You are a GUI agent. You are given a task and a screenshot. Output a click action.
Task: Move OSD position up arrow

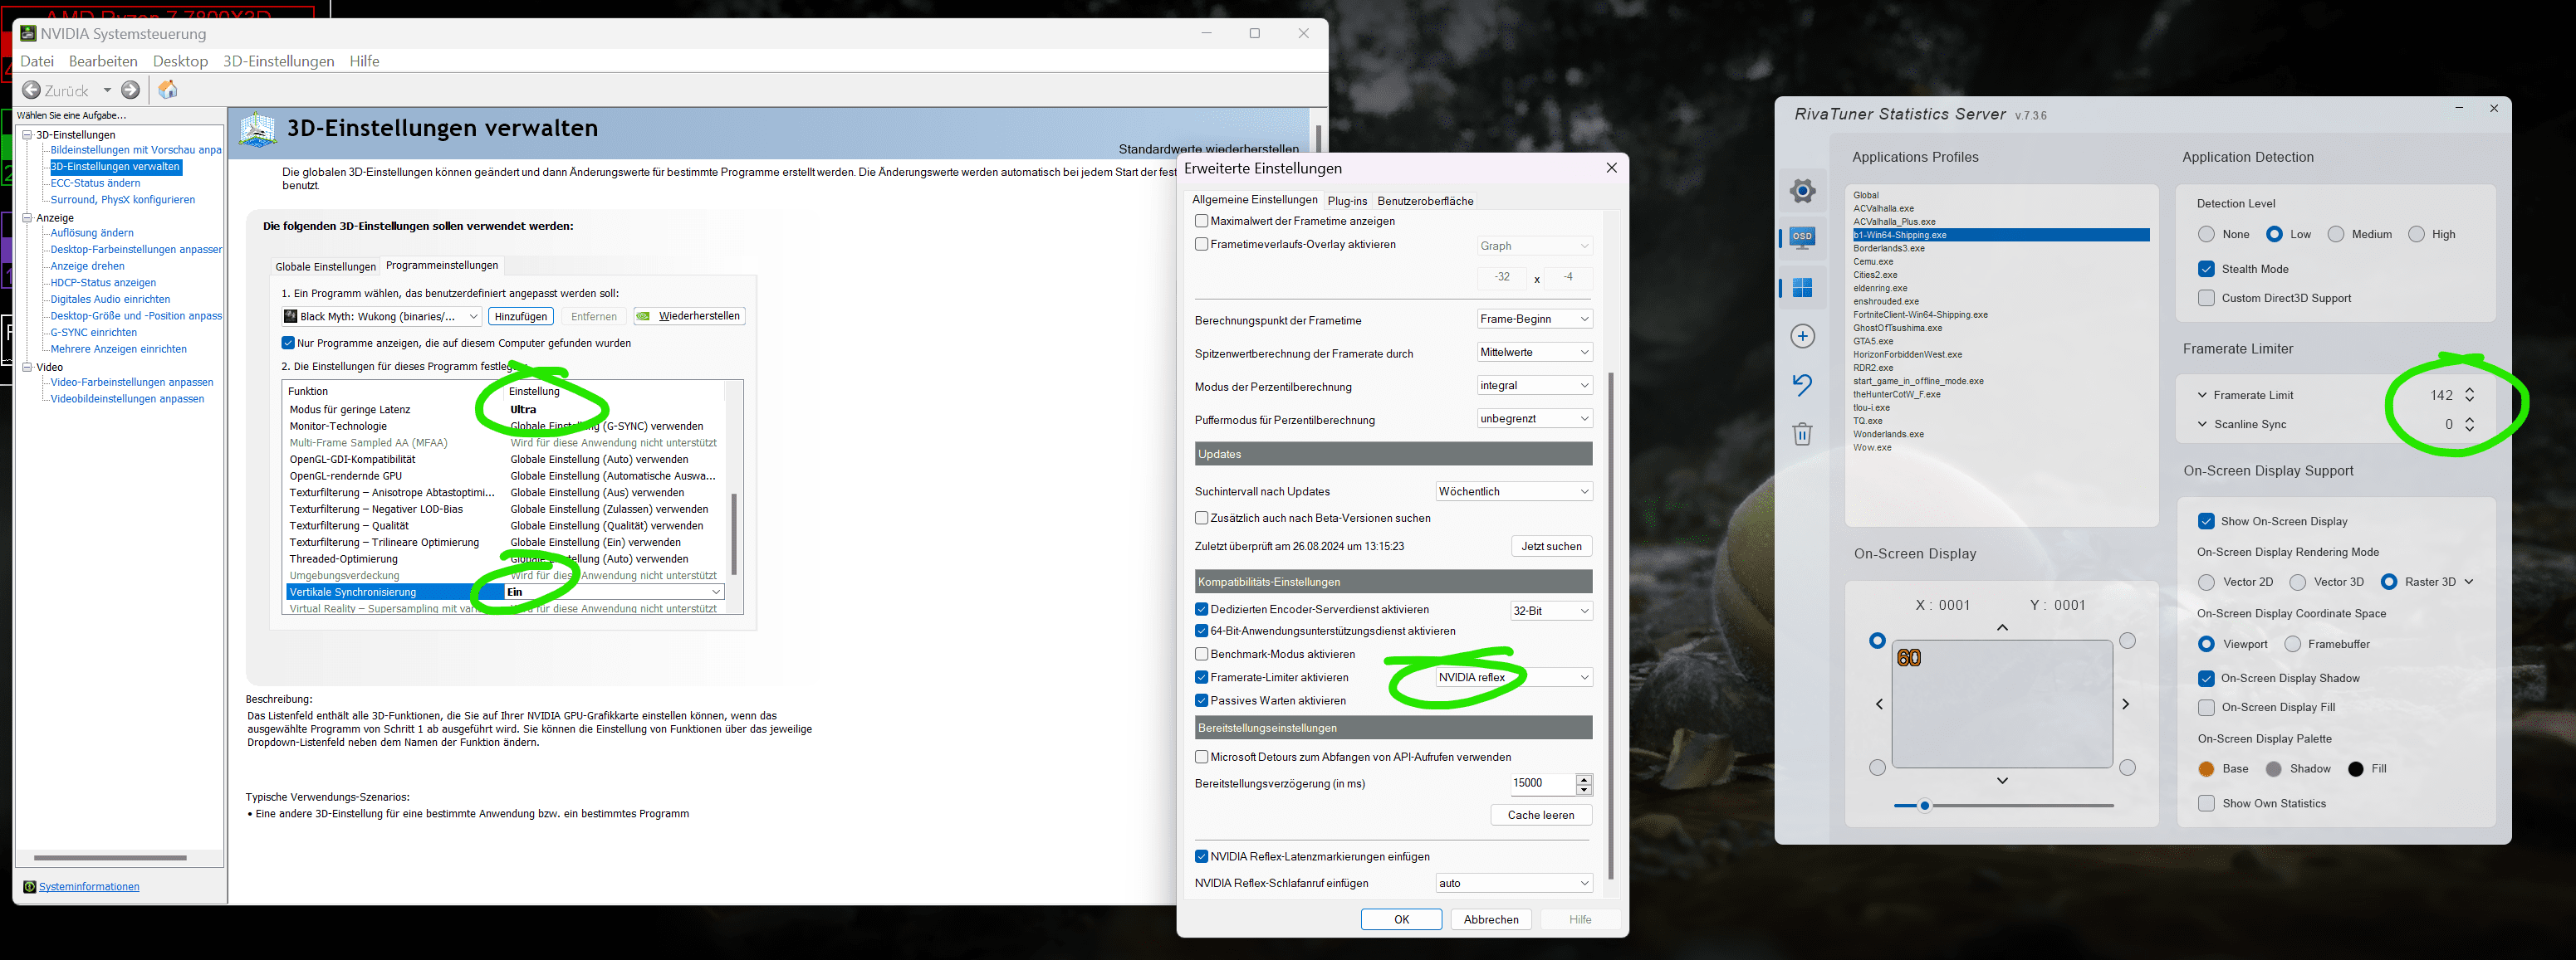[x=2002, y=627]
